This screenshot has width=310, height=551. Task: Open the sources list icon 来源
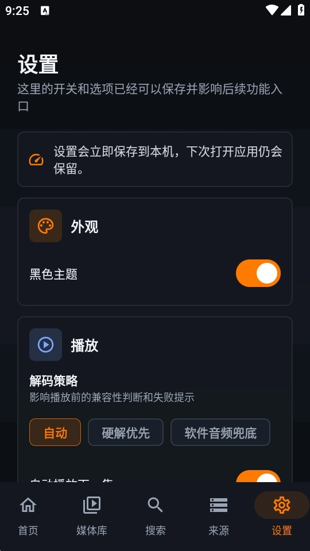(219, 505)
